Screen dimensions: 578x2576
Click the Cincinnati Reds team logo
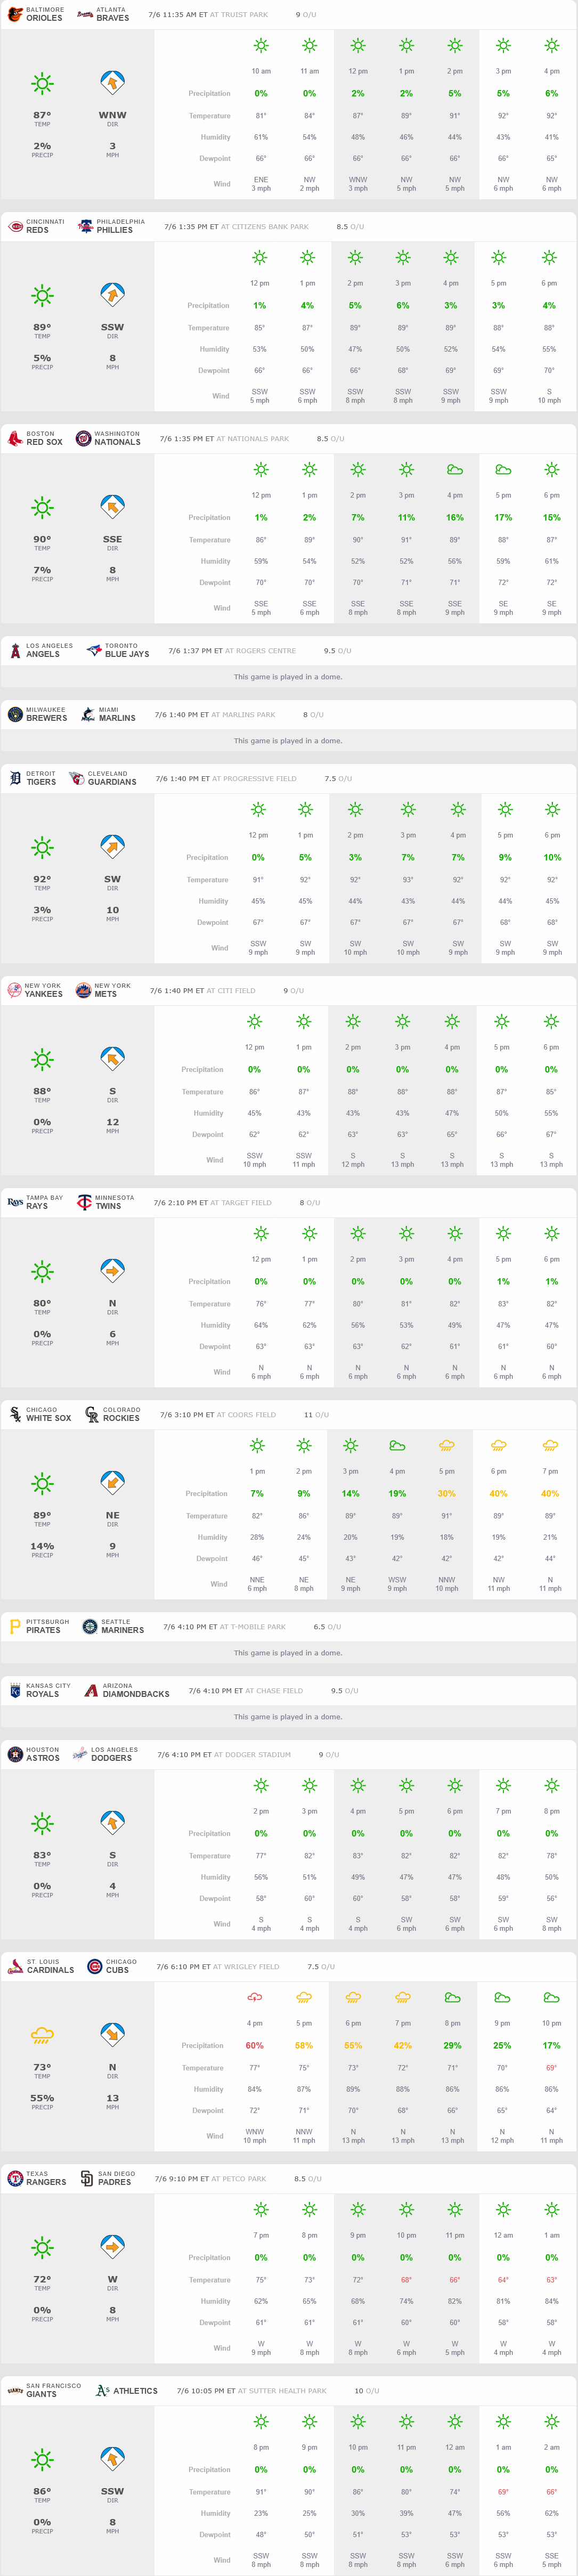15,226
